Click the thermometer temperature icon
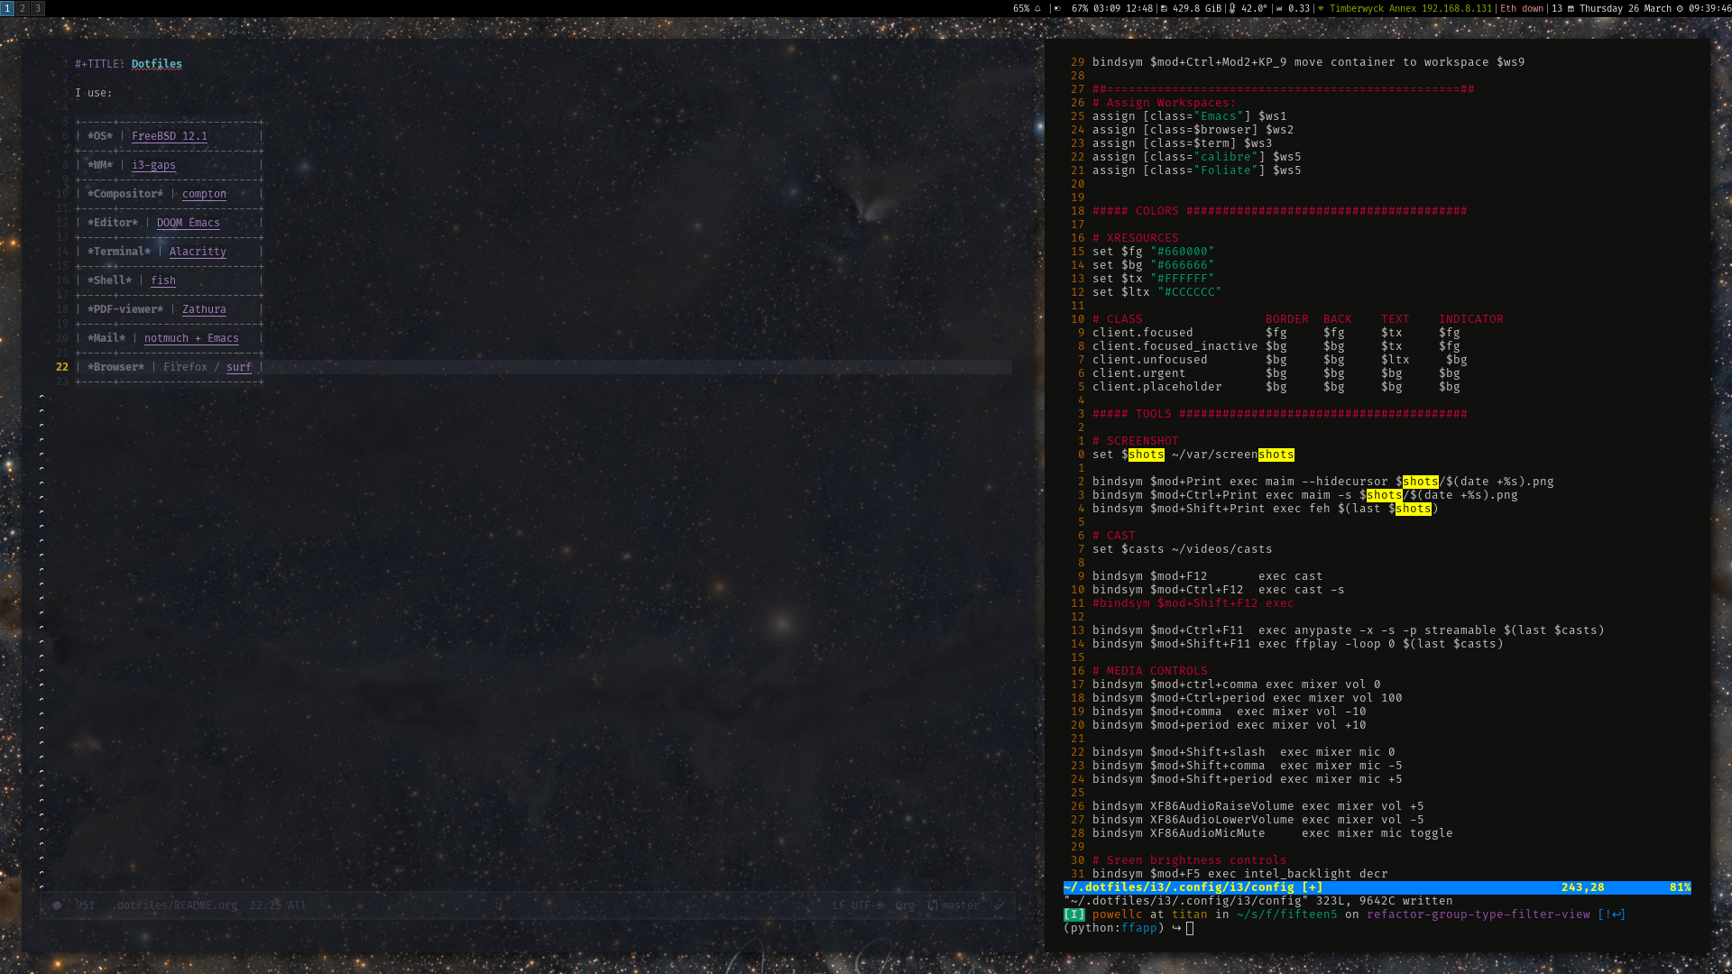This screenshot has width=1732, height=974. (x=1232, y=8)
